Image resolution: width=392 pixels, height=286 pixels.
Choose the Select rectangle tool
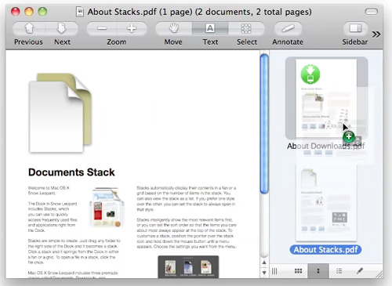tap(246, 28)
